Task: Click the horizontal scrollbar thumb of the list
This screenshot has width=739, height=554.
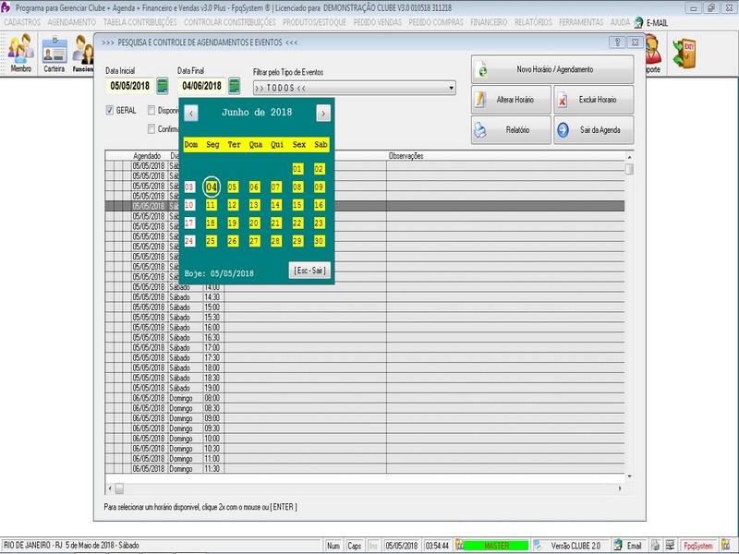Action: [120, 488]
